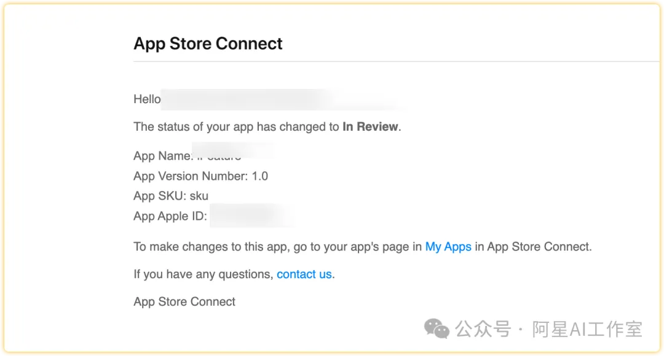Viewport: 664px width, 356px height.
Task: Click the App Store Connect signature at bottom
Action: tap(184, 301)
